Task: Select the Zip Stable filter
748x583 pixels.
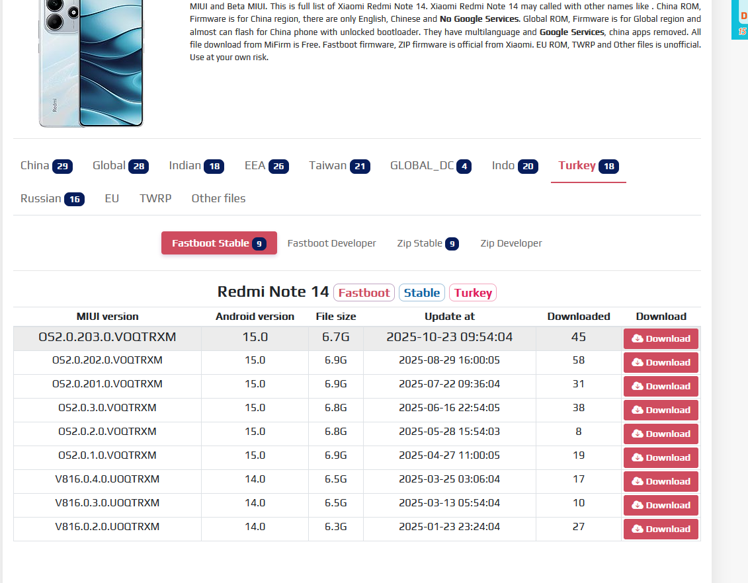Action: coord(427,243)
